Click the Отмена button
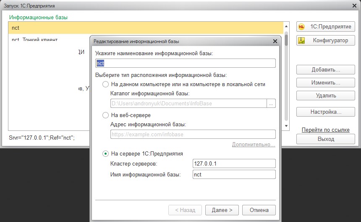The height and width of the screenshot is (222, 361). tap(259, 210)
